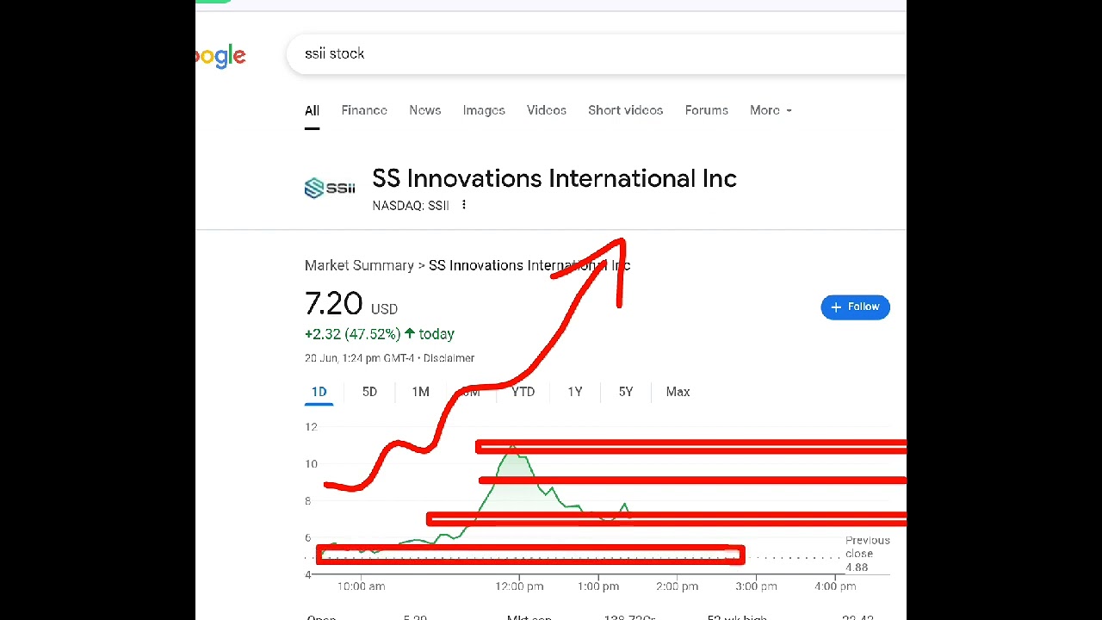1102x620 pixels.
Task: Click the +2.32 (47.52%) today change
Action: tap(379, 334)
